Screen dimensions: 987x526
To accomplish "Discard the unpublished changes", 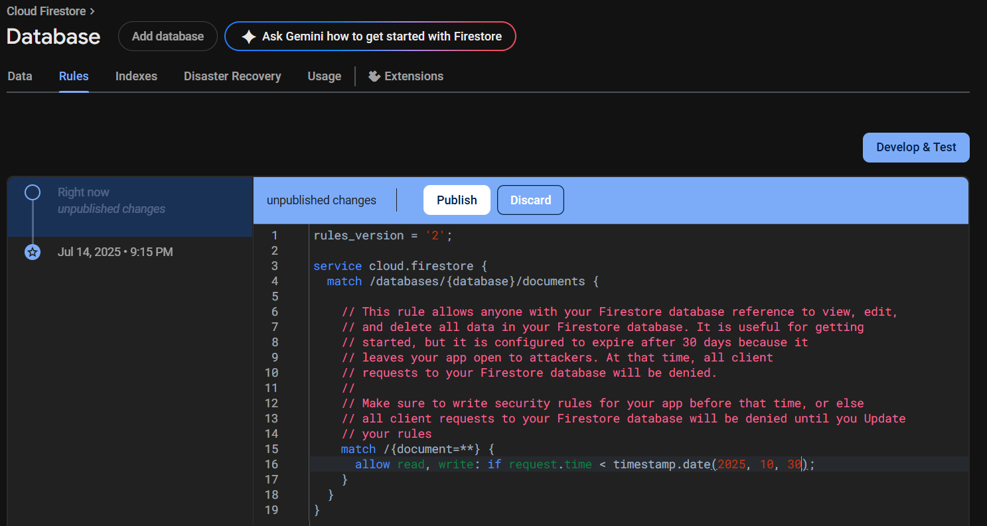I will (530, 200).
